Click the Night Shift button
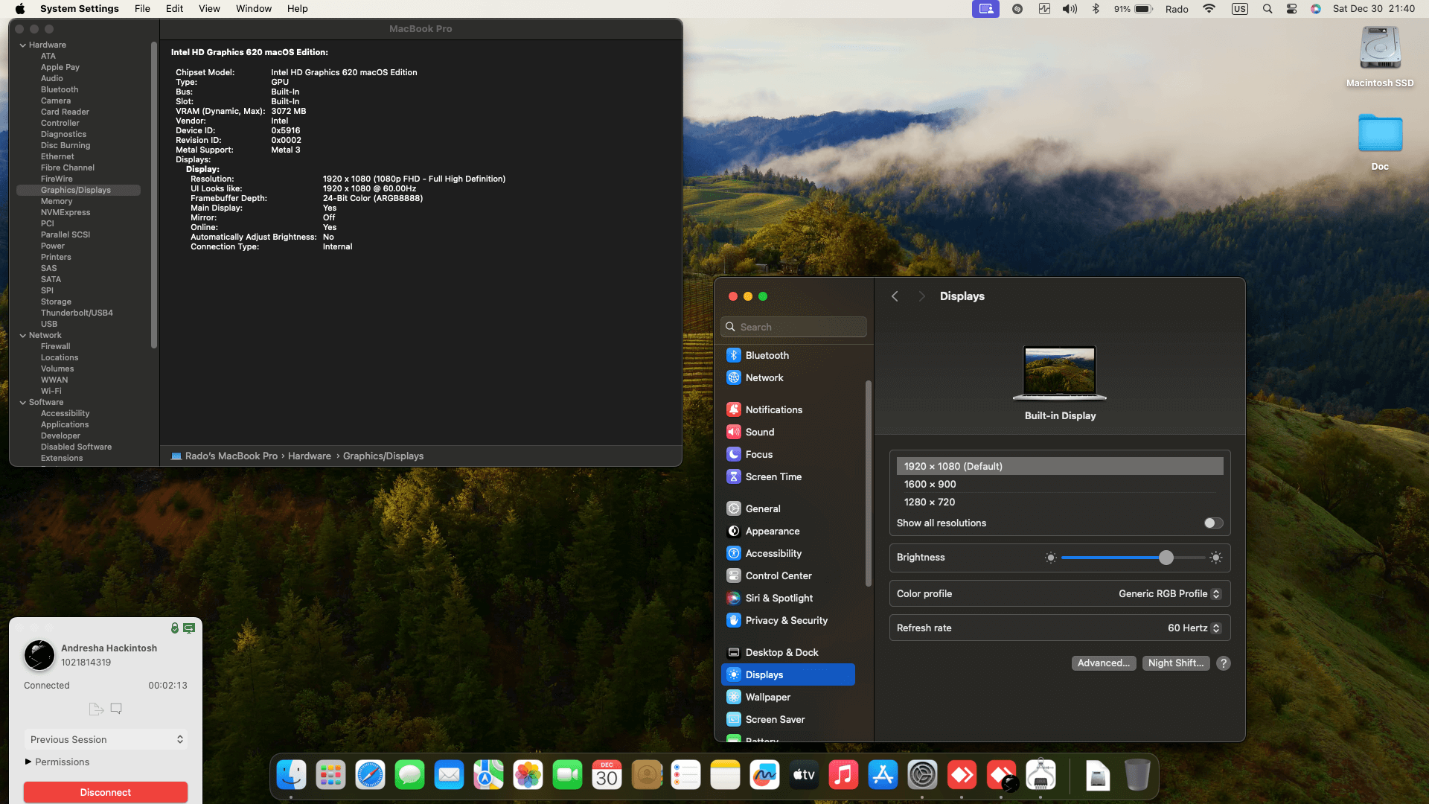1429x804 pixels. click(x=1175, y=663)
